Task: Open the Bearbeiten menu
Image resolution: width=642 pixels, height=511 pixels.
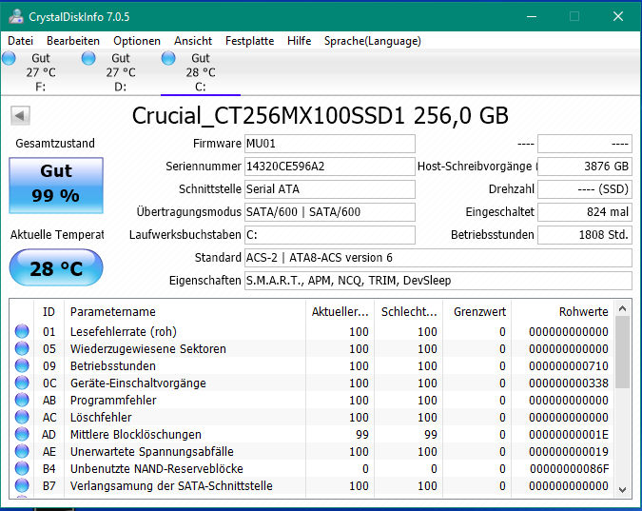Action: 73,41
